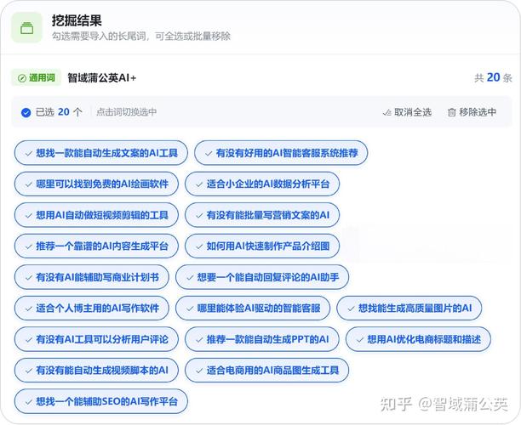This screenshot has height=425, width=521.
Task: Toggle keyword 想用AI自动做短视频剪辑的工具
Action: 96,215
